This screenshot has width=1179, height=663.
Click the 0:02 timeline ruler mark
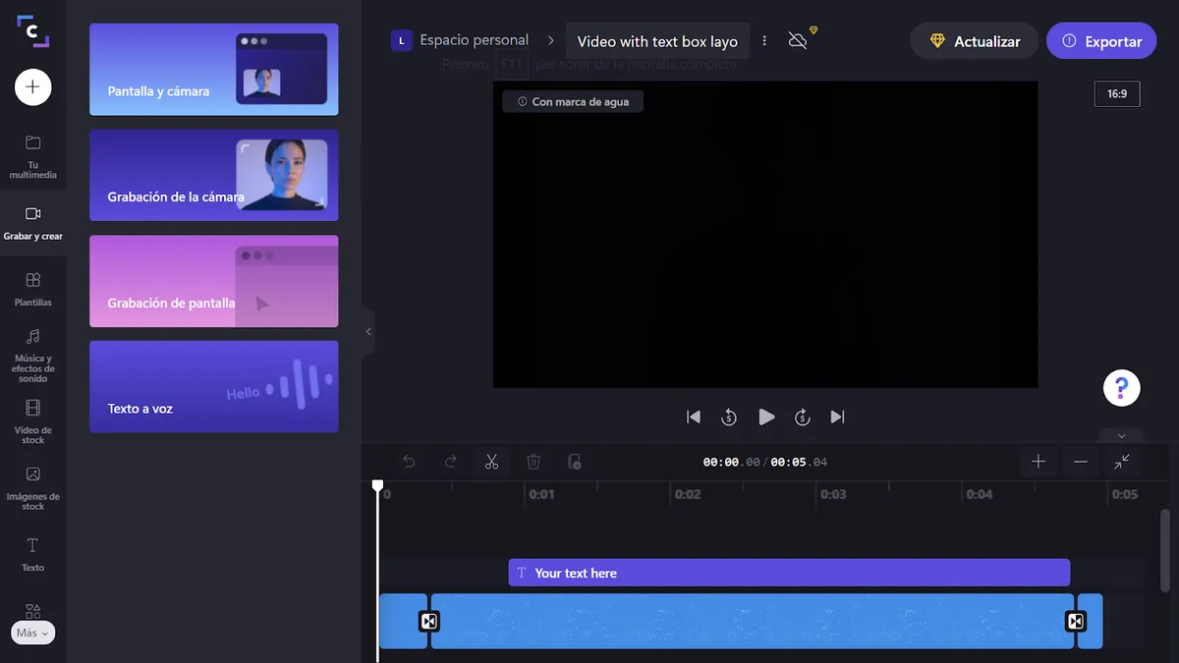point(688,494)
